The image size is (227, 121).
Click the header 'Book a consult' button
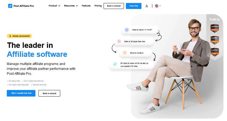[x=114, y=6]
